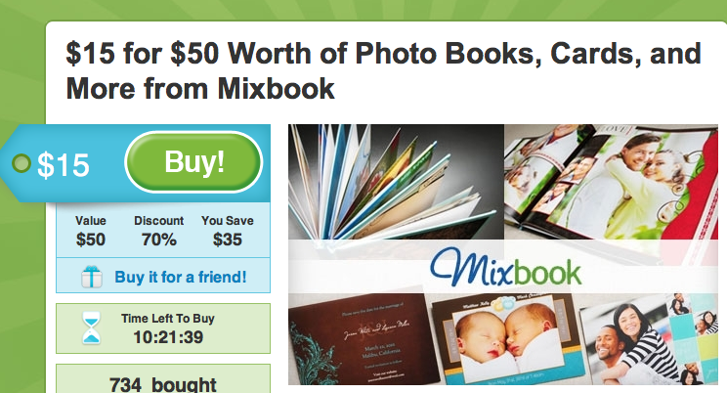The image size is (727, 393).
Task: Open the smiling couple collage card thumbnail
Action: pos(649,339)
